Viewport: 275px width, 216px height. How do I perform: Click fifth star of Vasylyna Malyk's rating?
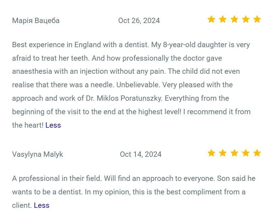(257, 153)
